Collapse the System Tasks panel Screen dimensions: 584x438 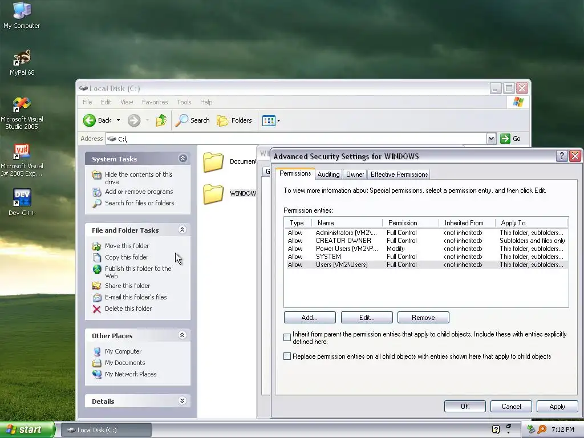182,159
